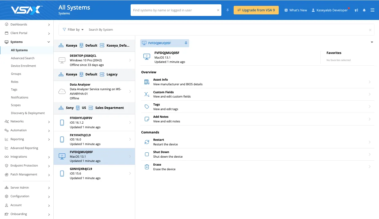379x219 pixels.
Task: Open the announcements megaphone icon
Action: [x=356, y=10]
